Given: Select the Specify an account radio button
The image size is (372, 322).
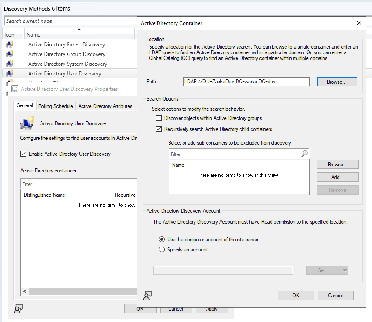Looking at the screenshot, I should (162, 249).
